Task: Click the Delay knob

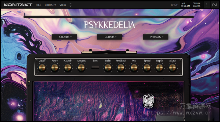Action: [108, 68]
